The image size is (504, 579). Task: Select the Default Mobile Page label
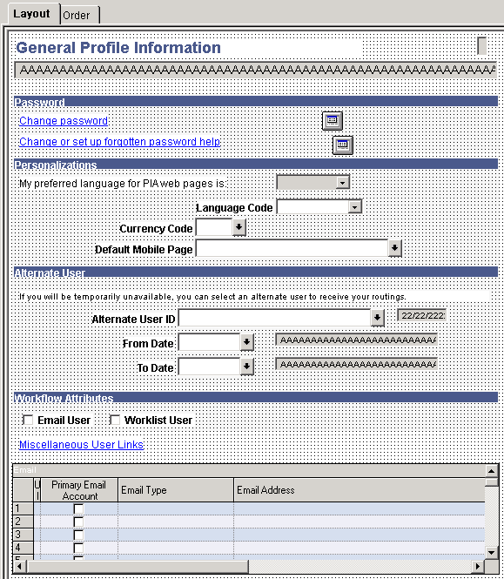pos(144,249)
